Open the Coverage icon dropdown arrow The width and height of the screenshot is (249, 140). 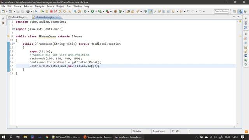[x=103, y=12]
